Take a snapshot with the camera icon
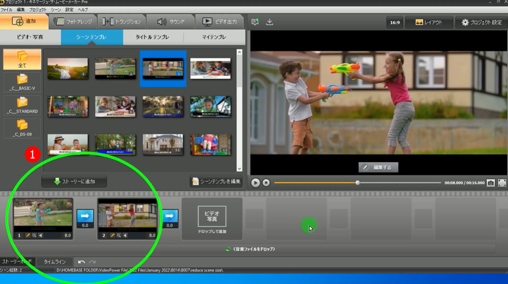This screenshot has width=508, height=284. pyautogui.click(x=490, y=183)
